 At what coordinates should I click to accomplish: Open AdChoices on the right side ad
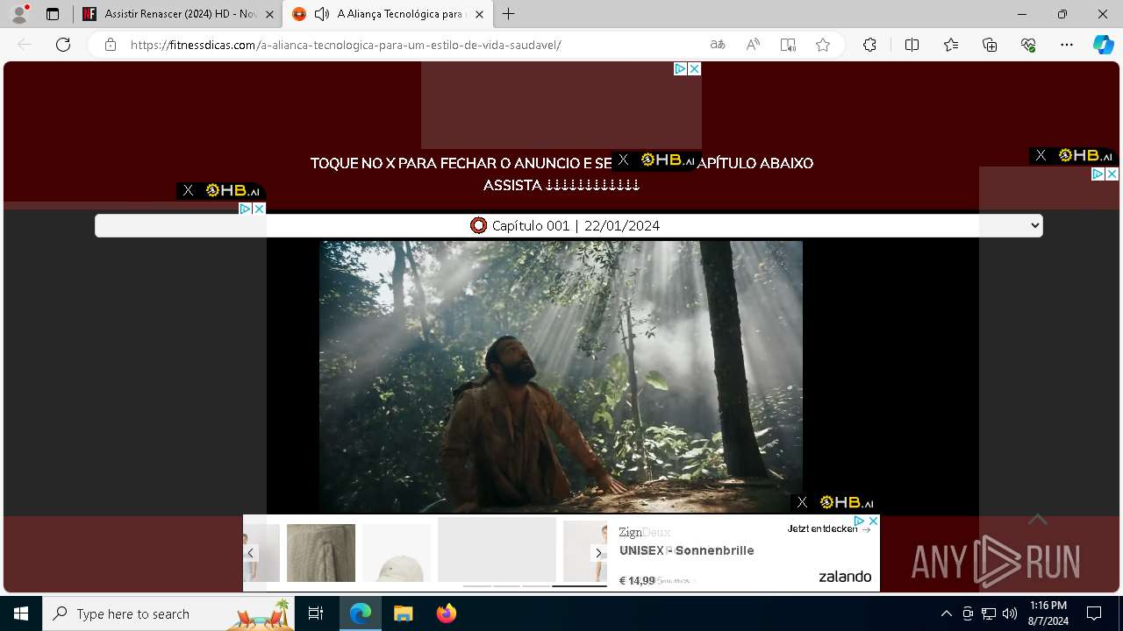click(1098, 174)
